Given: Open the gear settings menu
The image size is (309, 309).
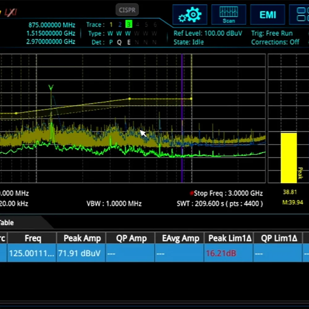Looking at the screenshot, I should tap(190, 15).
